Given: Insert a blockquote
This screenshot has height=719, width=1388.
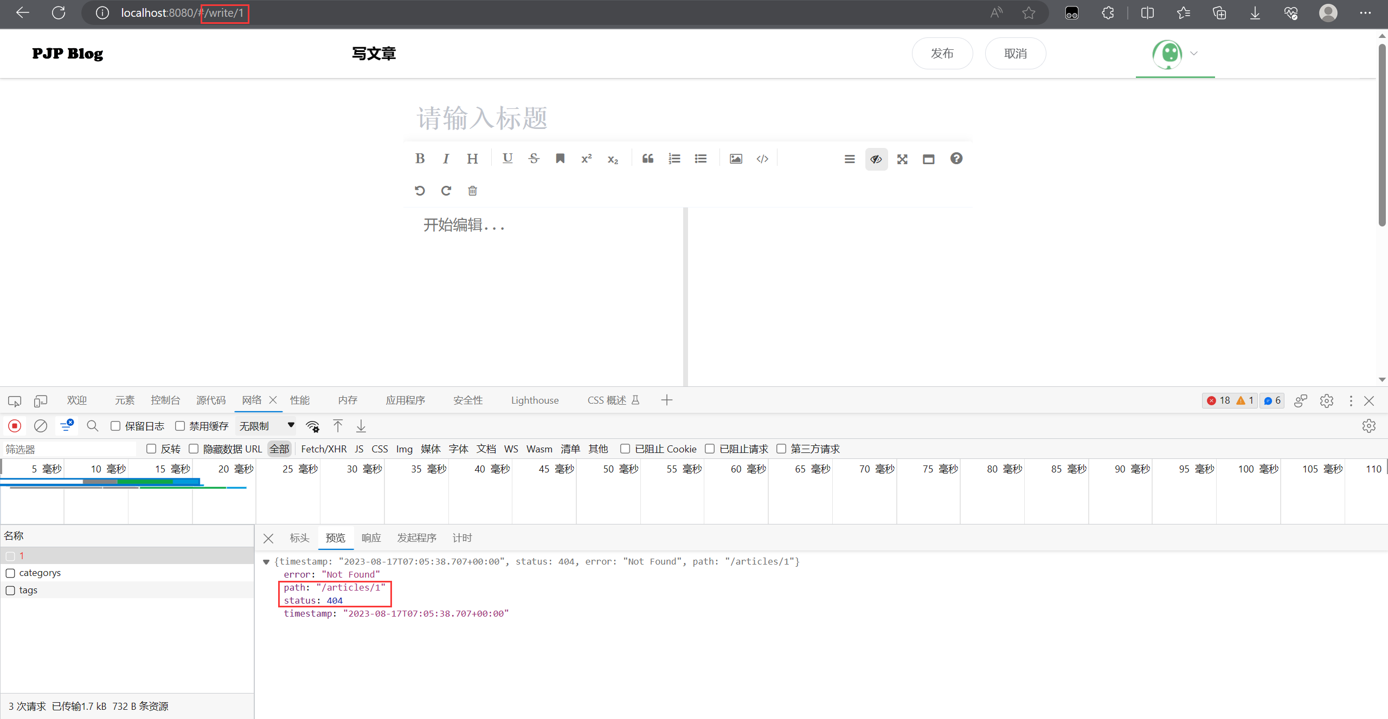Looking at the screenshot, I should [x=647, y=158].
